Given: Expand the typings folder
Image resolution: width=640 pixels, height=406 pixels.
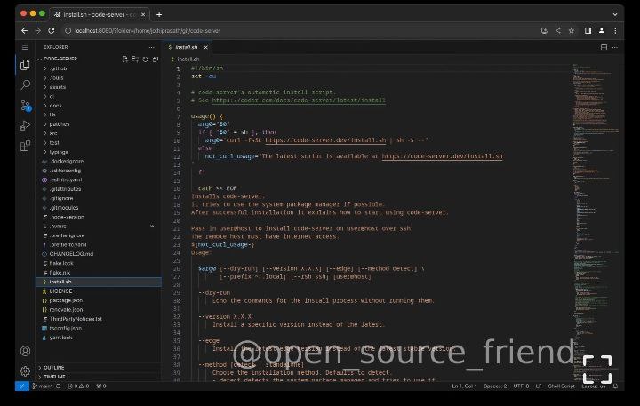Looking at the screenshot, I should coord(99,152).
